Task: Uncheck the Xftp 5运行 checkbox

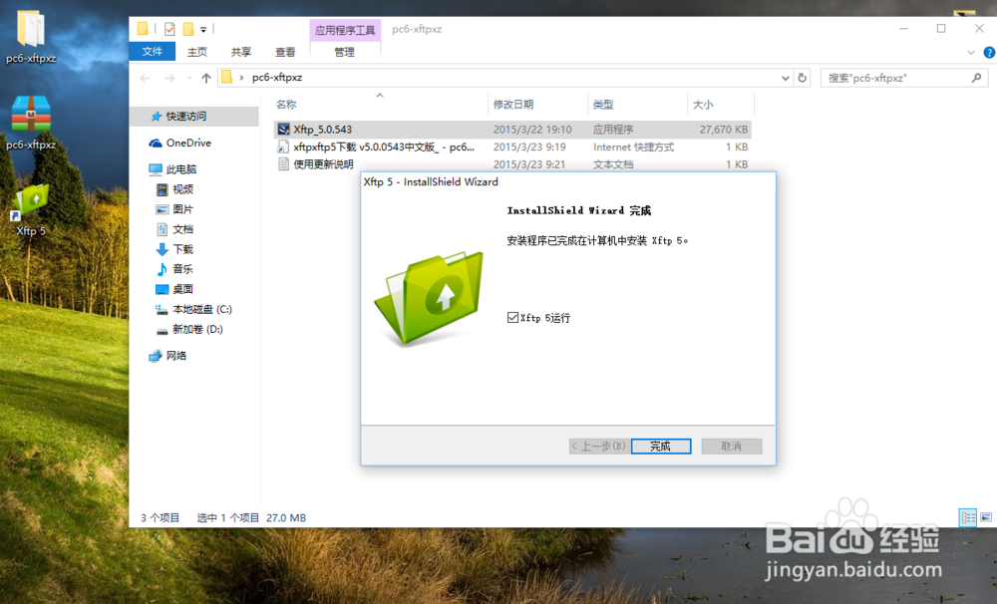Action: point(512,317)
